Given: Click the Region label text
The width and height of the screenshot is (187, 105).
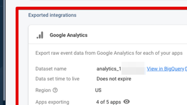Looking at the screenshot, I should point(43,90).
